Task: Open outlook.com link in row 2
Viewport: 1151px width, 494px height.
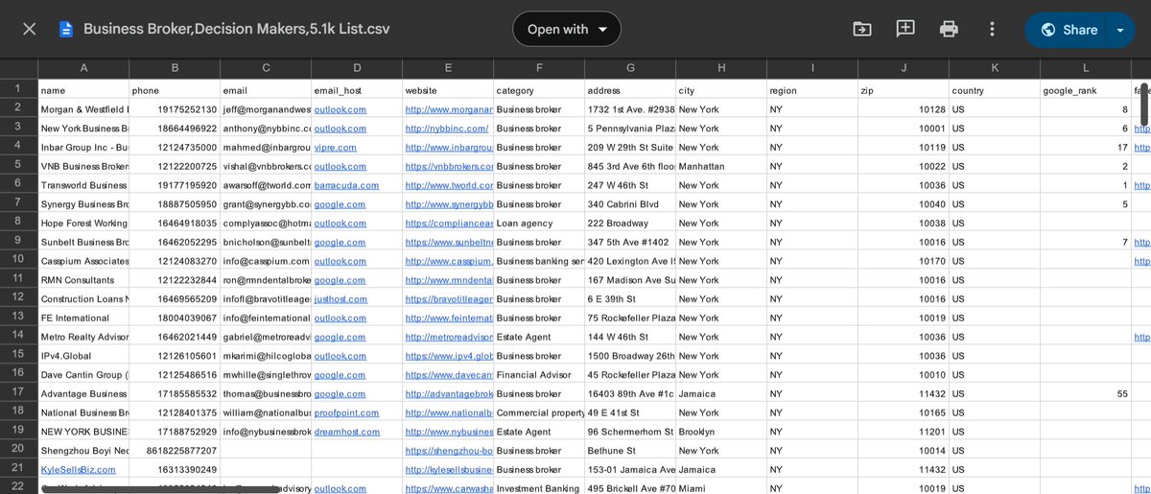Action: click(x=340, y=109)
